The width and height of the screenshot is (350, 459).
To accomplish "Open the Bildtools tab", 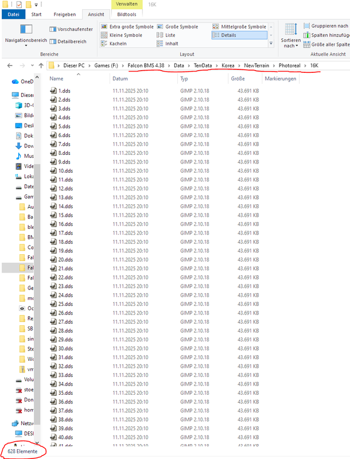I will 127,14.
